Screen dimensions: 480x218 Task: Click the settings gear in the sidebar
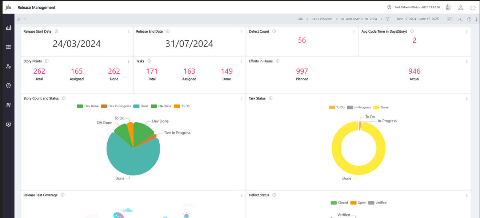(x=8, y=124)
